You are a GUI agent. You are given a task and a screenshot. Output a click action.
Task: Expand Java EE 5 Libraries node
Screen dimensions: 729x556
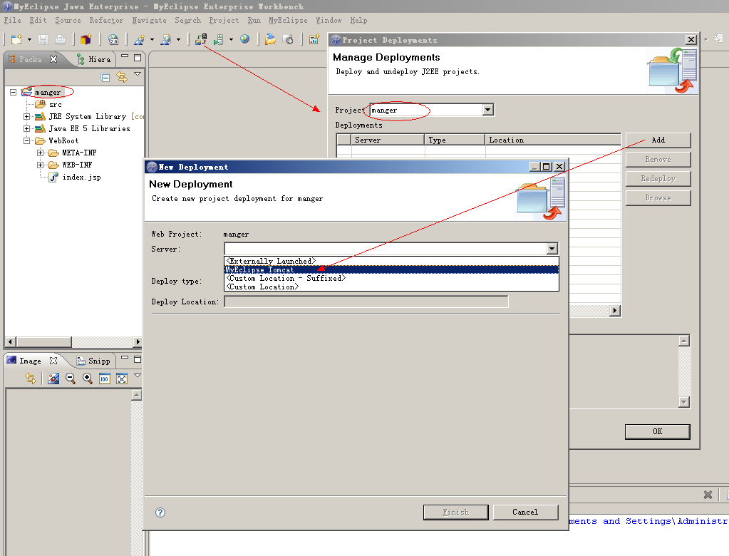[26, 128]
